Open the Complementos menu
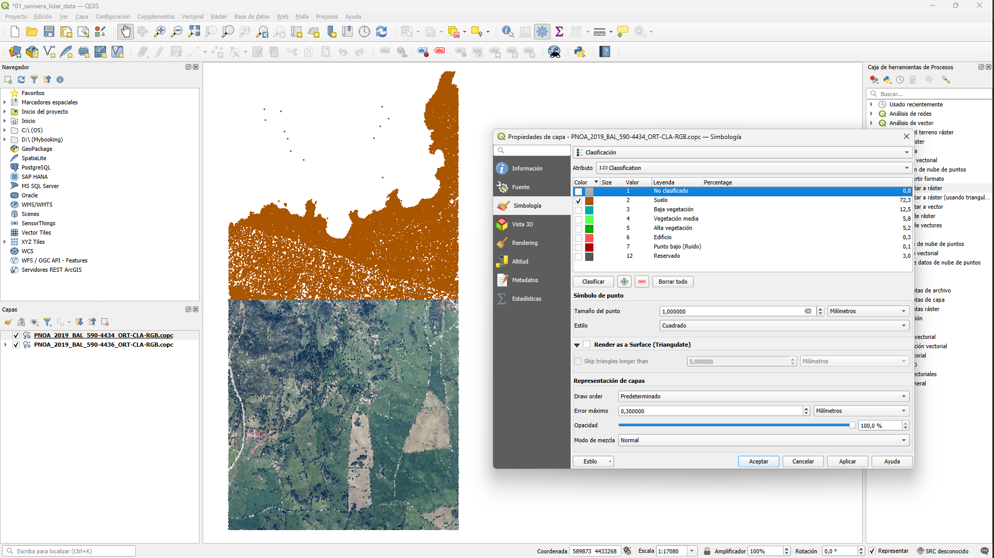The width and height of the screenshot is (994, 558). coord(156,17)
